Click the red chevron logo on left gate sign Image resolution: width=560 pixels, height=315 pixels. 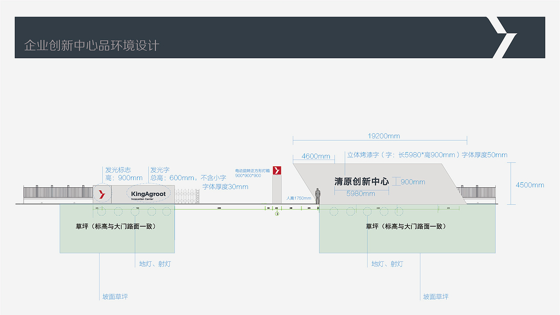pos(102,195)
